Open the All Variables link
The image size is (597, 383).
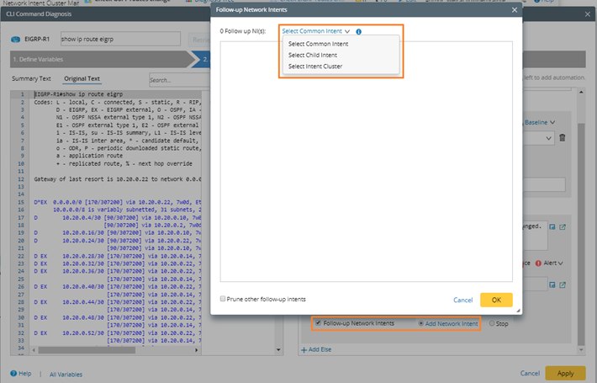click(66, 375)
